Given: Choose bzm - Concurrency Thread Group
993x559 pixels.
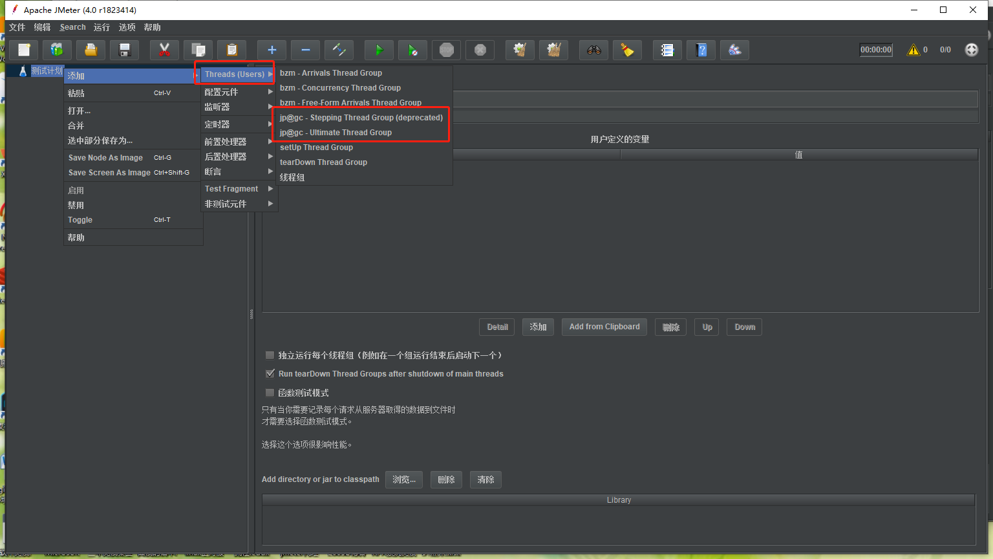Looking at the screenshot, I should click(365, 88).
